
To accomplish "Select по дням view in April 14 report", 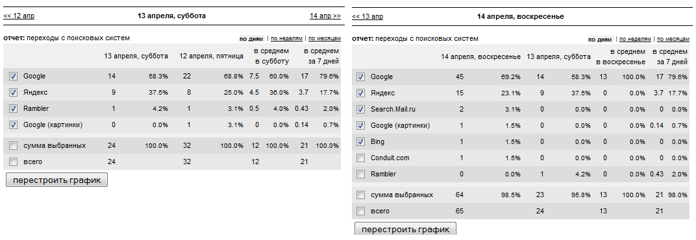I will point(600,40).
